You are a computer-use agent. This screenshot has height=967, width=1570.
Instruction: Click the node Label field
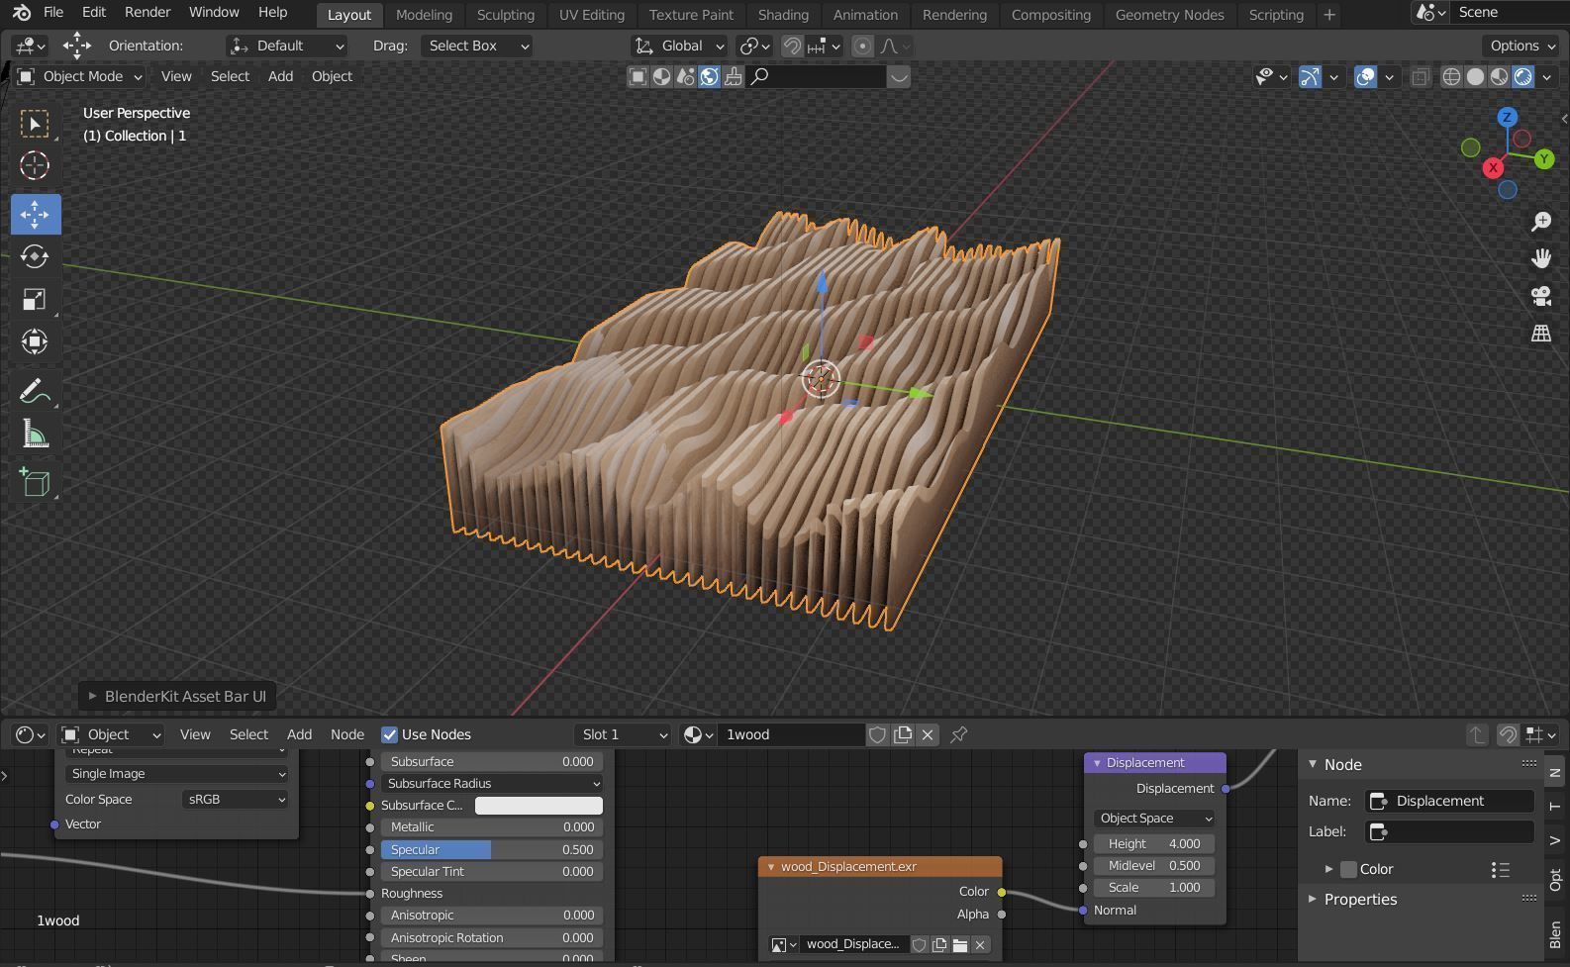click(1449, 831)
